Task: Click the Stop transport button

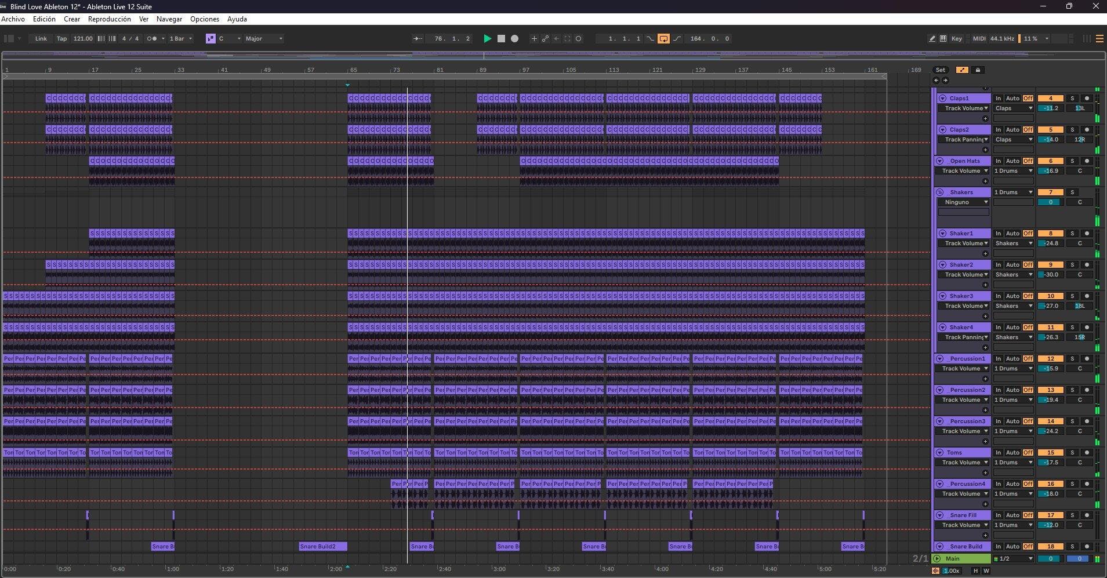Action: tap(501, 39)
